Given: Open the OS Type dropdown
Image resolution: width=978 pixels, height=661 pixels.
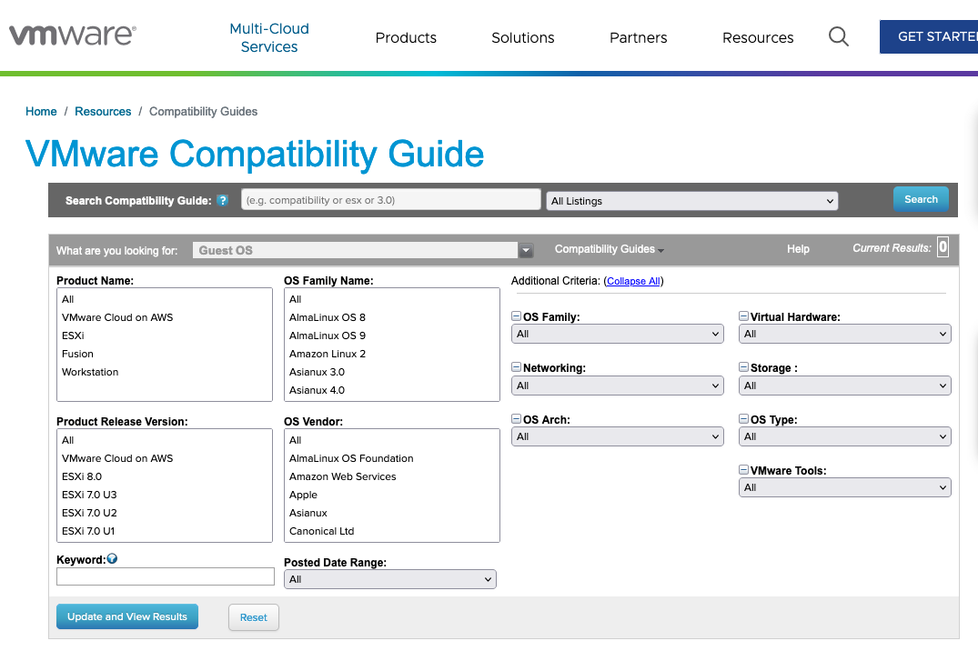Looking at the screenshot, I should coord(844,436).
